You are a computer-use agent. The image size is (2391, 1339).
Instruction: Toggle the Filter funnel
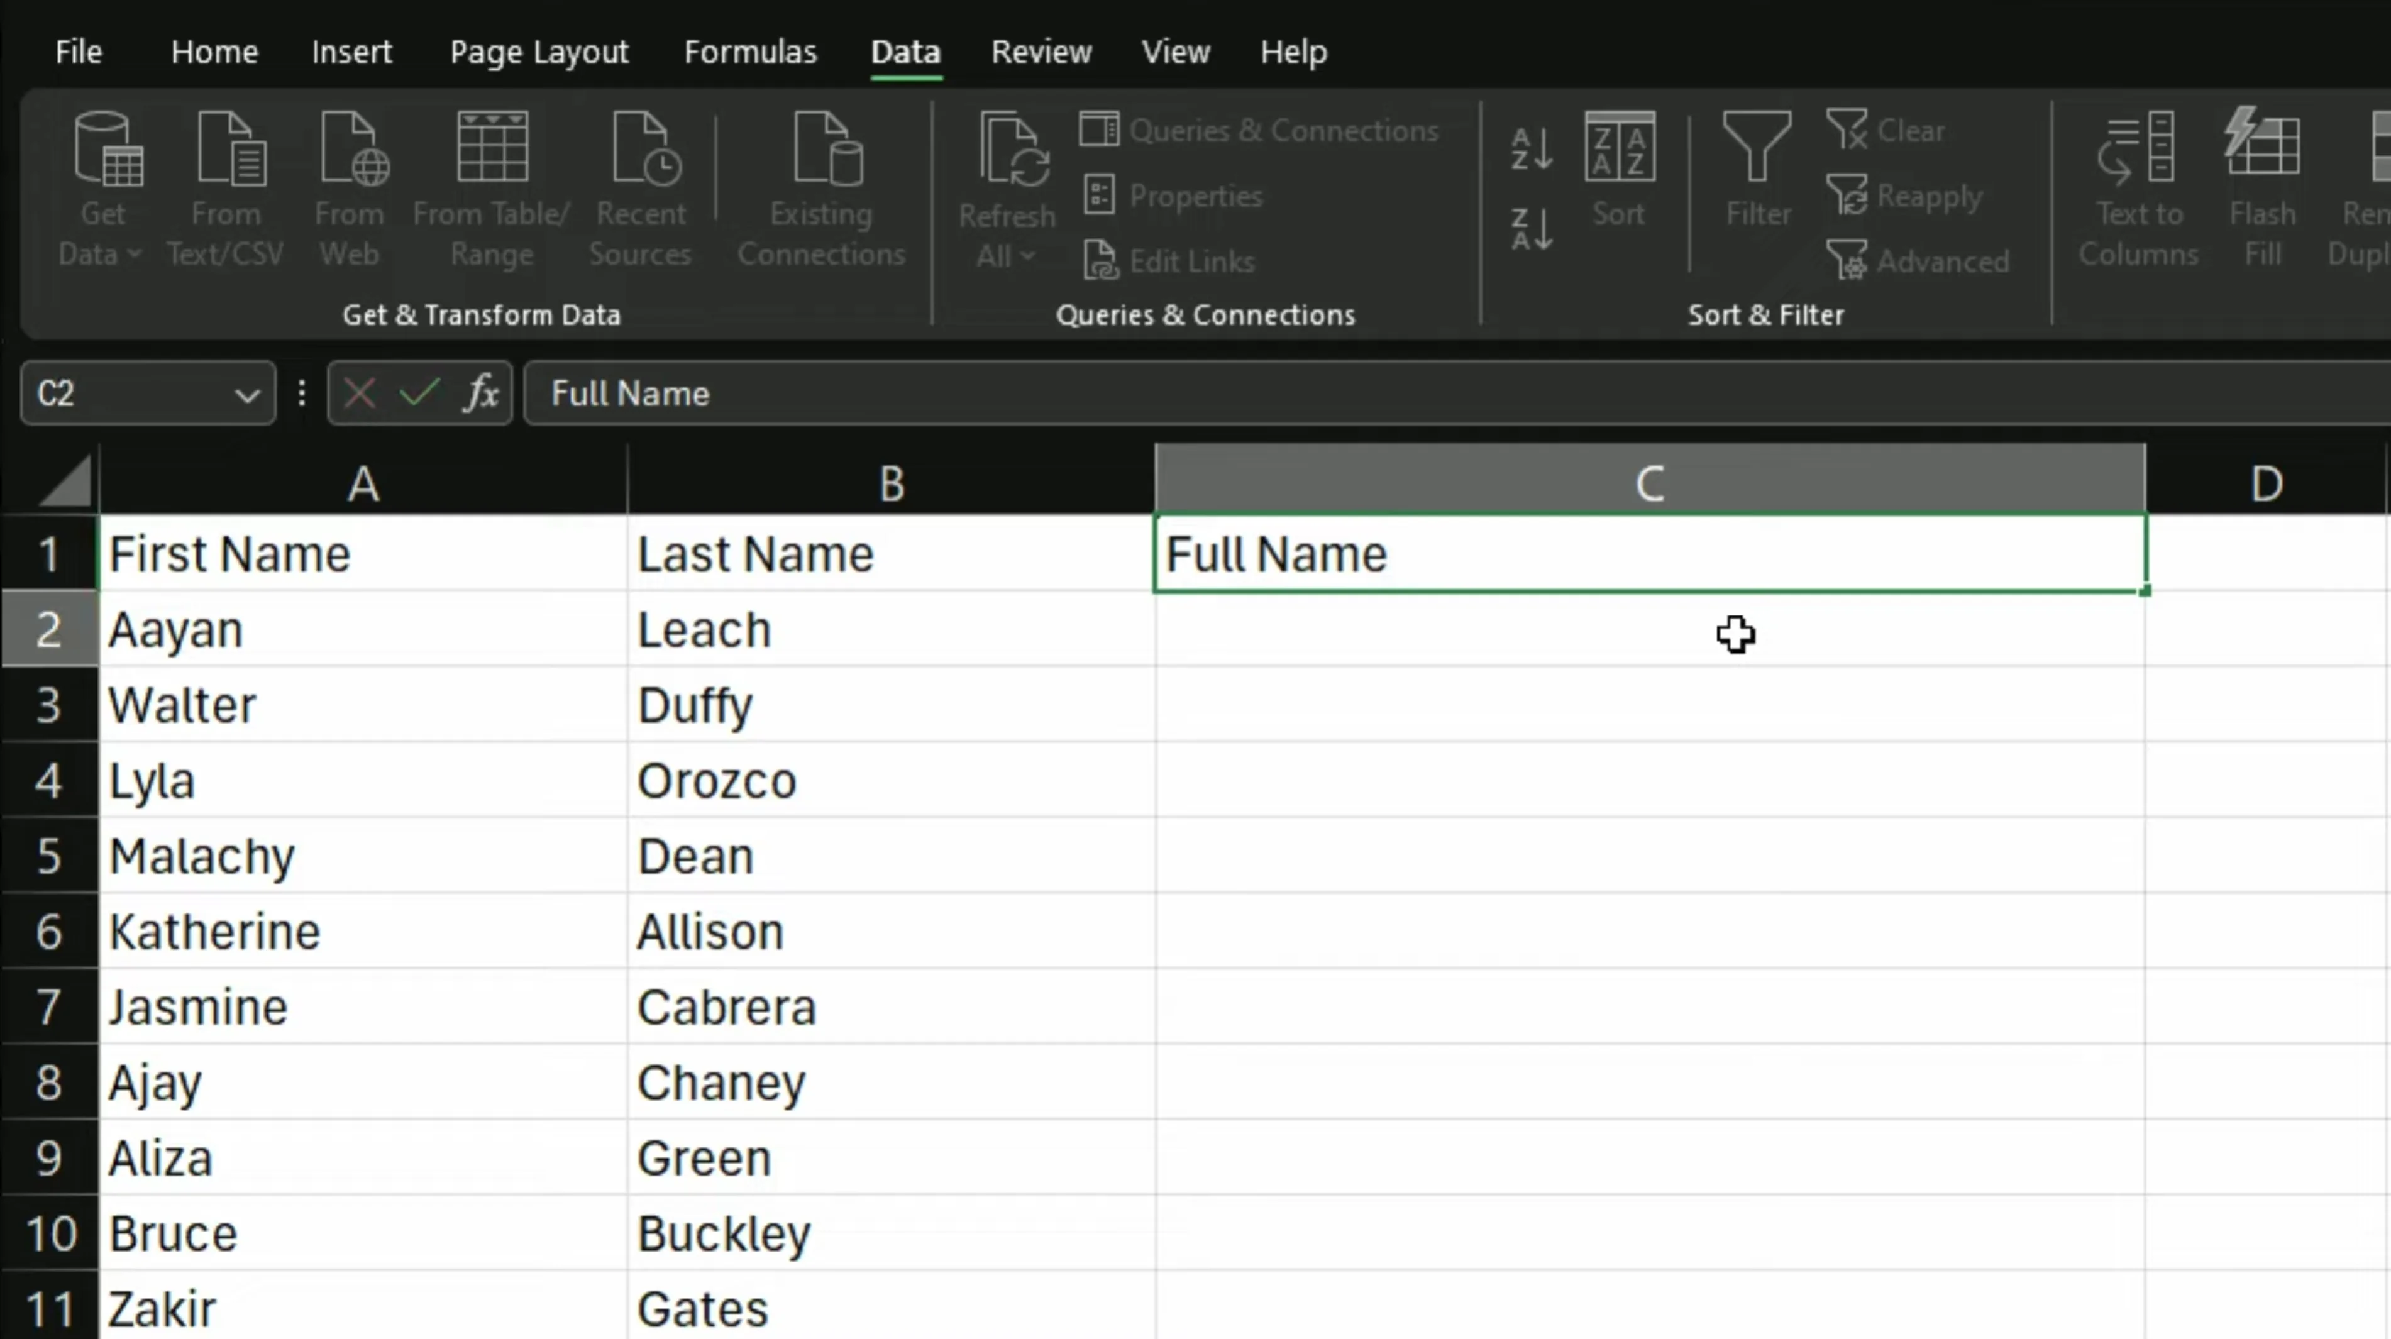[x=1757, y=171]
